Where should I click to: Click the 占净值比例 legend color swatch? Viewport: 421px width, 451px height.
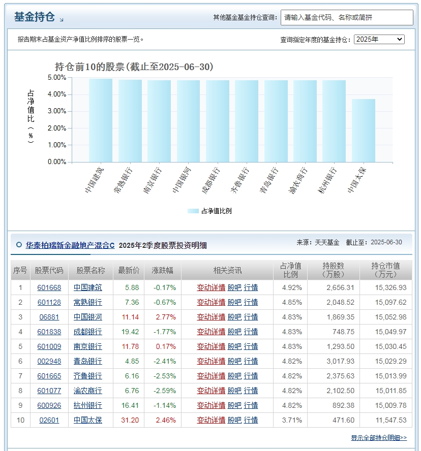pos(193,211)
